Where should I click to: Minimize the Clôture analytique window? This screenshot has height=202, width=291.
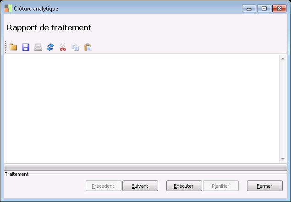pyautogui.click(x=249, y=9)
